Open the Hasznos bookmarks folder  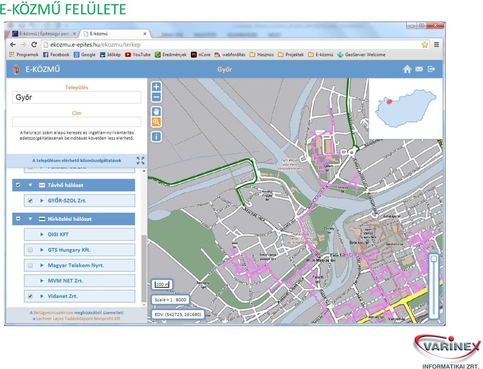262,54
